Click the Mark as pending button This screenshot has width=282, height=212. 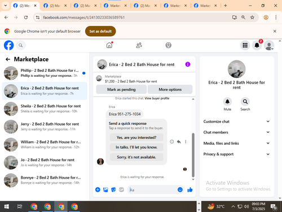(121, 89)
